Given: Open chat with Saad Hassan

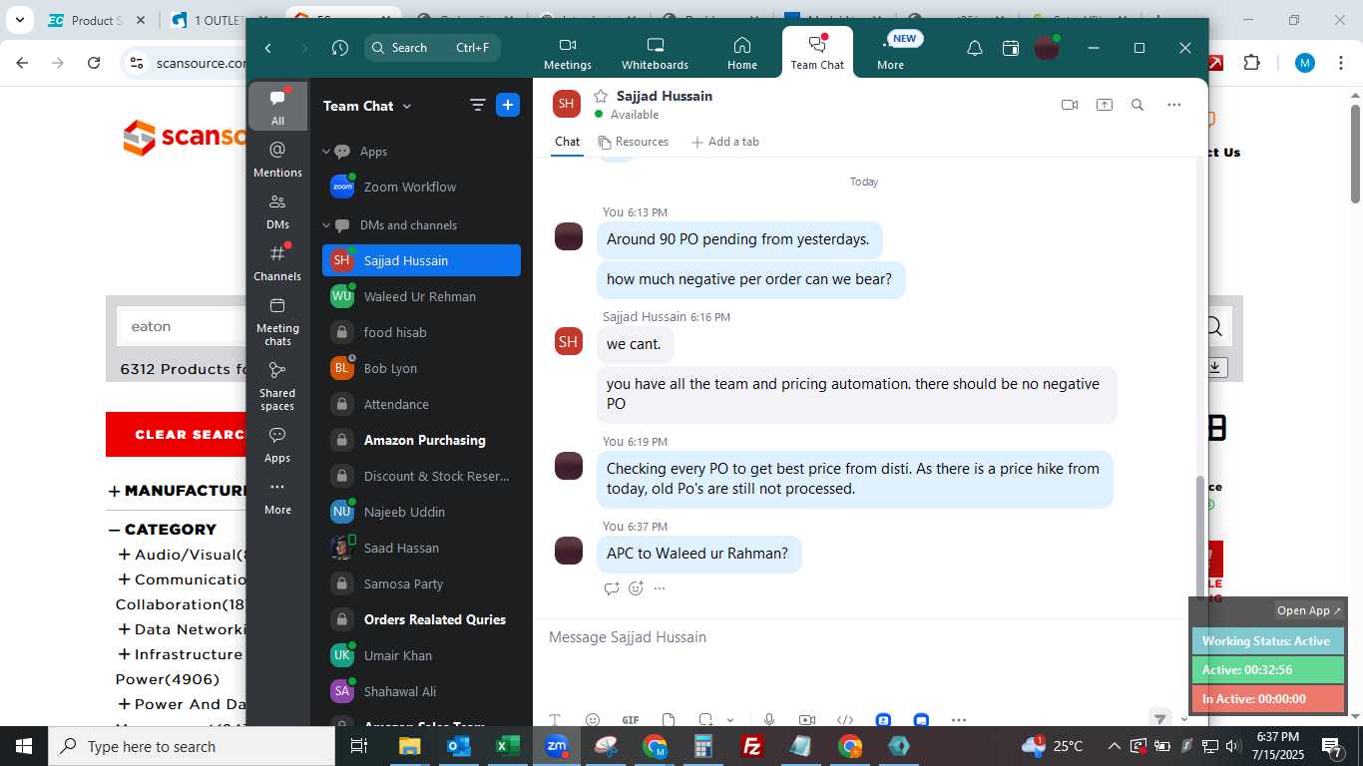Looking at the screenshot, I should 421,548.
